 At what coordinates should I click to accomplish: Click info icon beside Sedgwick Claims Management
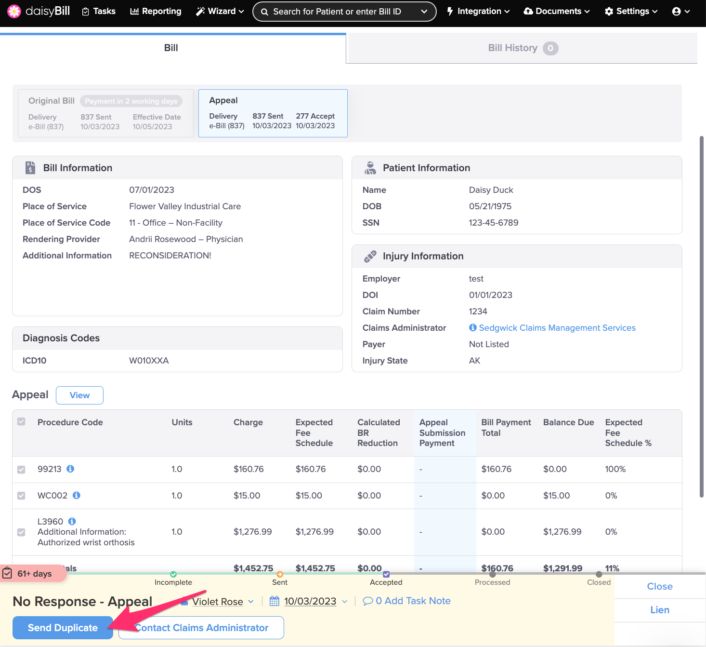(473, 328)
